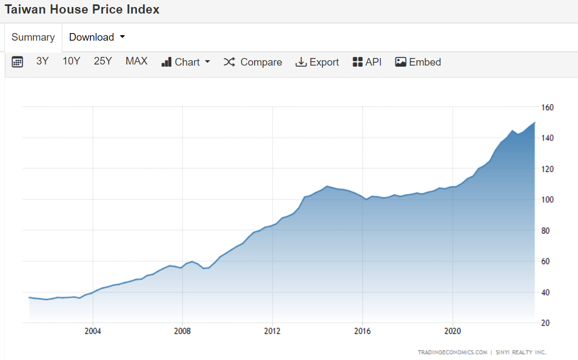
Task: Switch to the Summary tab
Action: pos(33,37)
